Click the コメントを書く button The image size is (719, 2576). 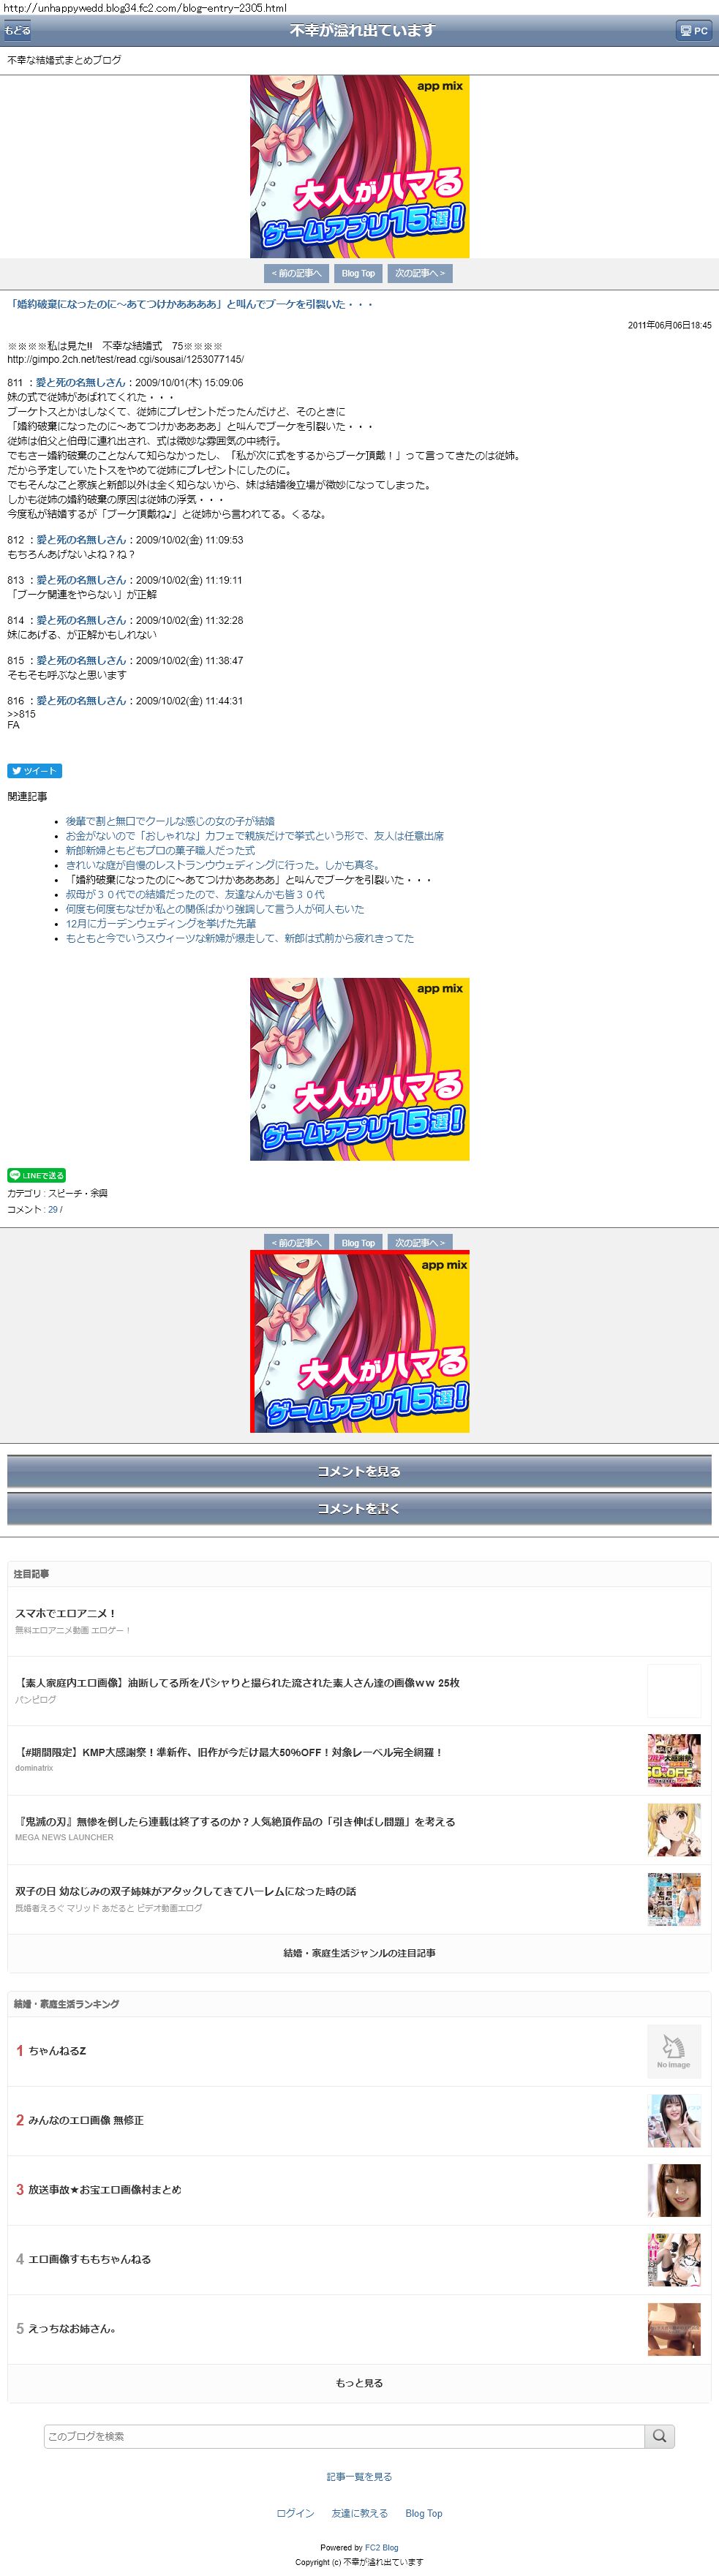coord(359,1508)
